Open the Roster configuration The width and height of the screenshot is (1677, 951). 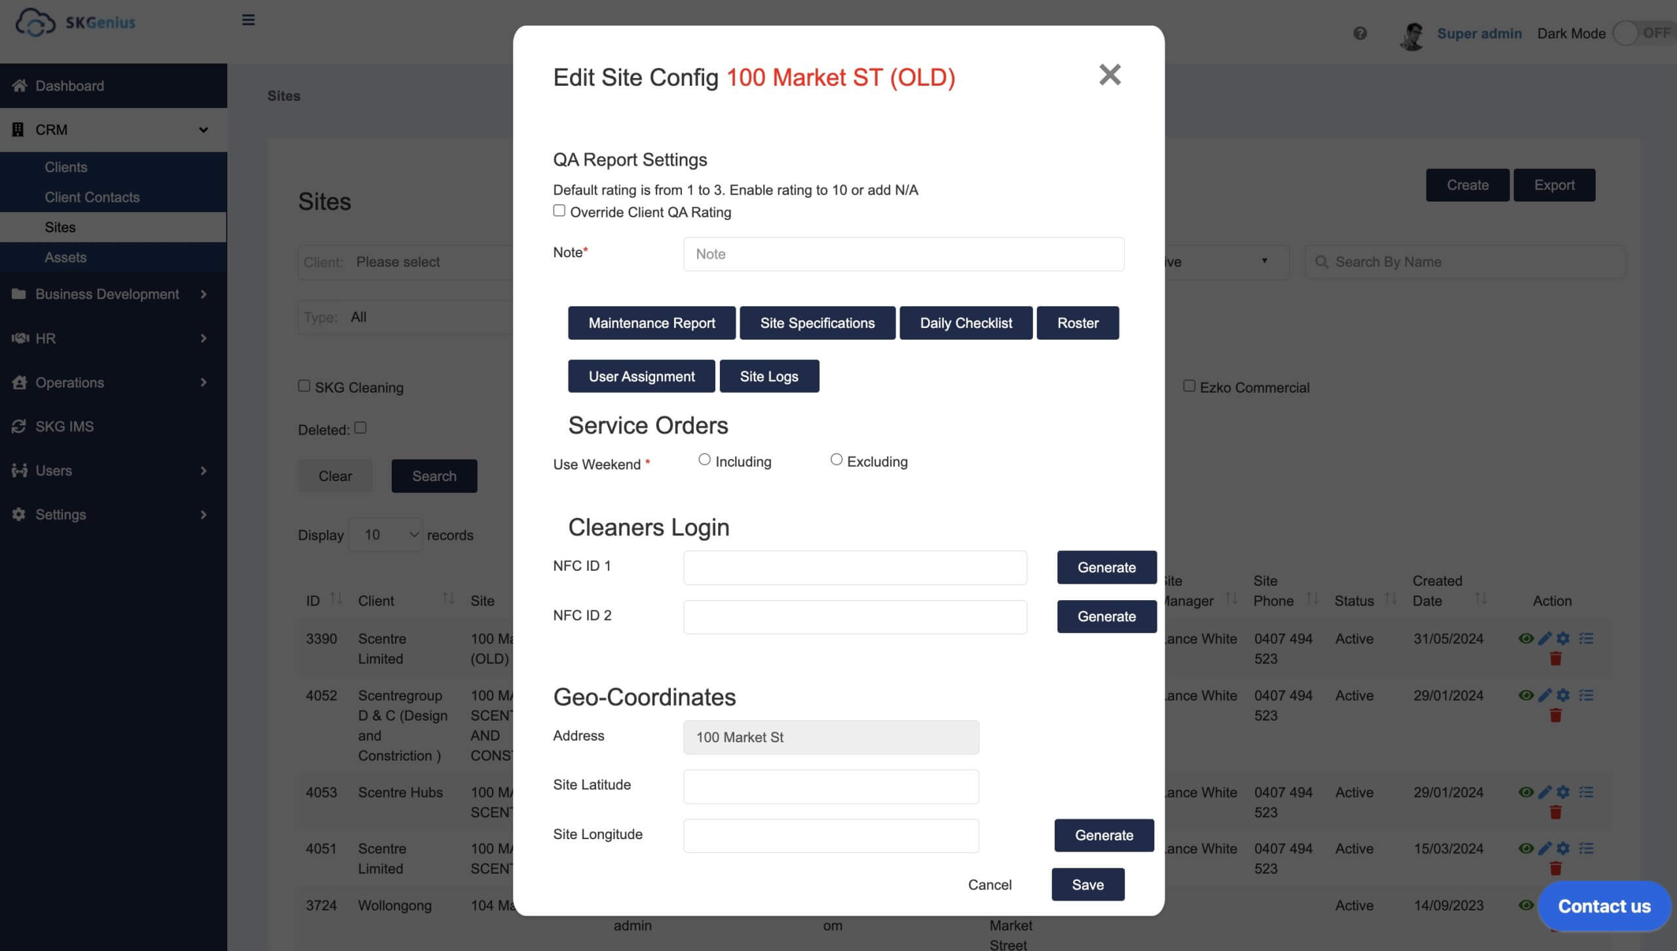(x=1077, y=323)
